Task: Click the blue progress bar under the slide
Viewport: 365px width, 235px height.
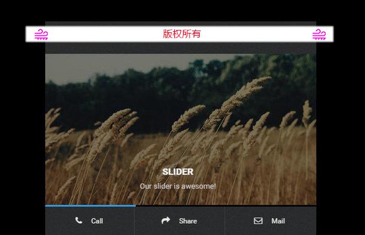Action: tap(90, 206)
